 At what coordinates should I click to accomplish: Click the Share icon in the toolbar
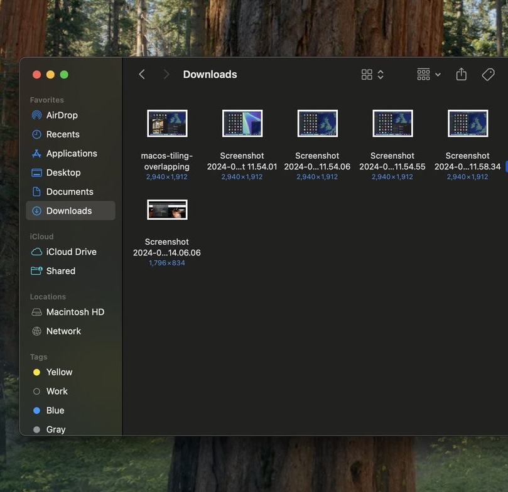tap(461, 74)
